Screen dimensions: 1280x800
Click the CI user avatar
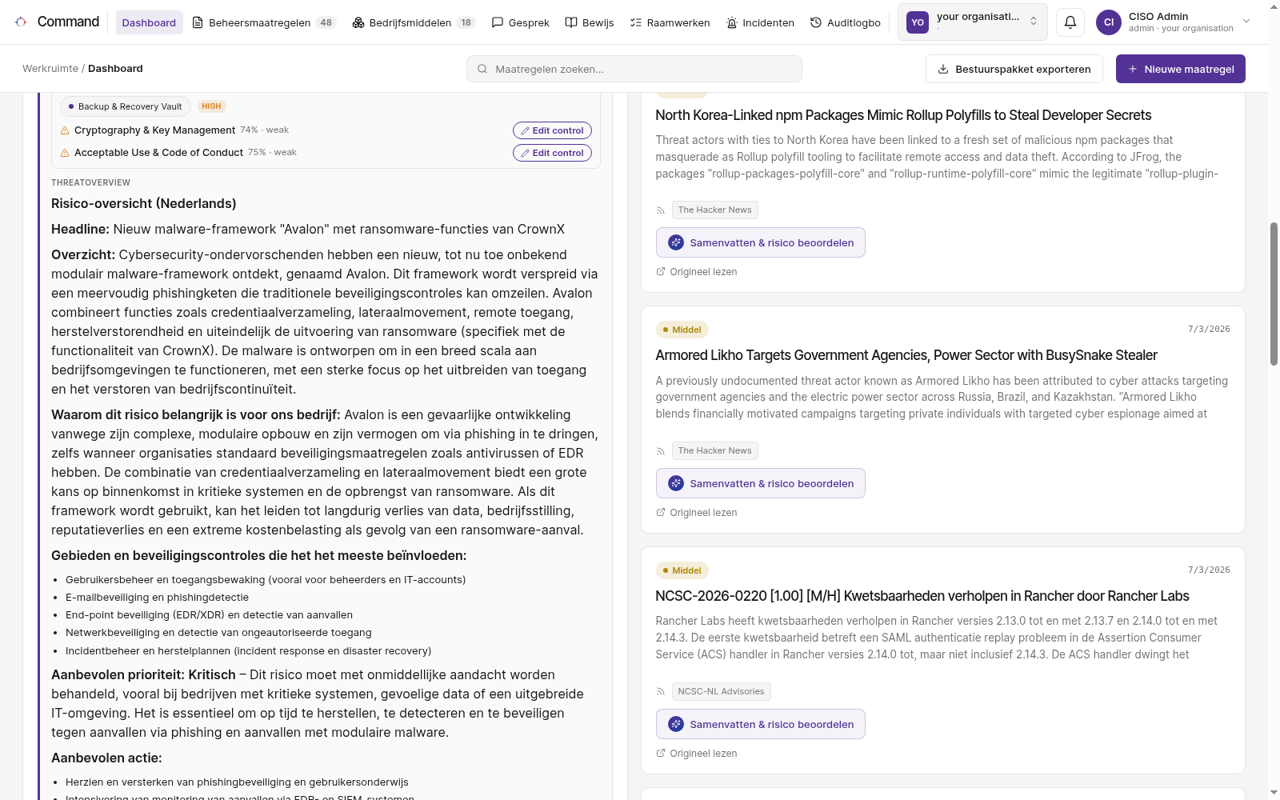click(x=1109, y=22)
